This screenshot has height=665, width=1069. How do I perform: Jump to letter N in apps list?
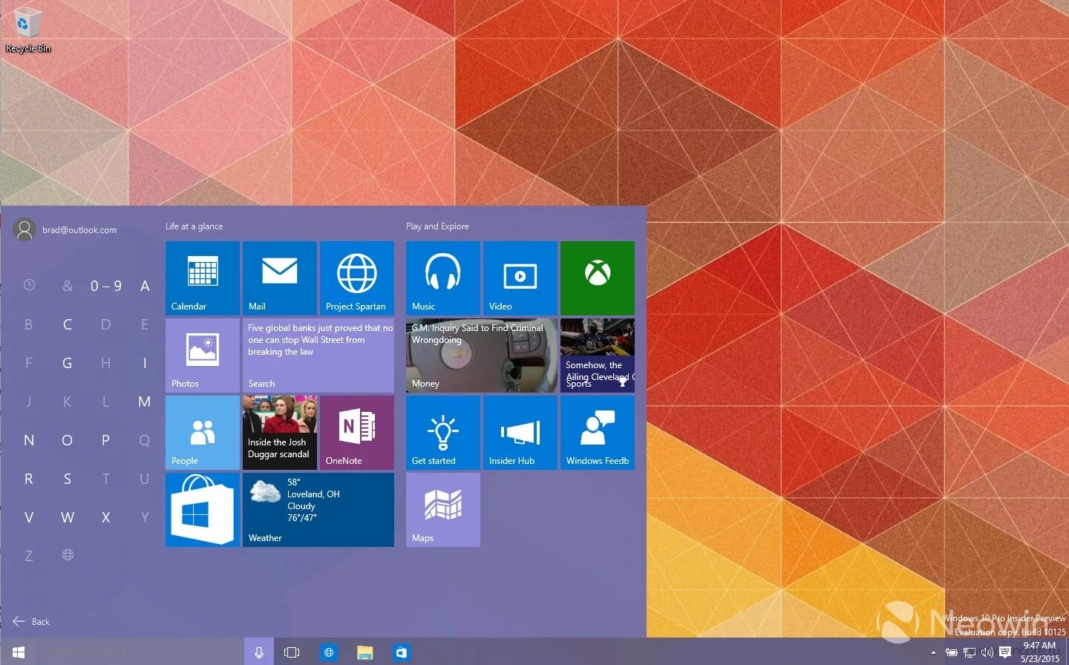pyautogui.click(x=29, y=440)
